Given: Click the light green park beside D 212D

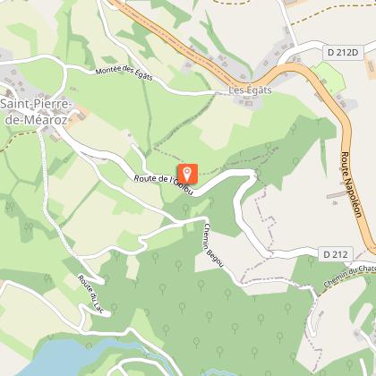Looking at the screenshot, I should [x=329, y=78].
